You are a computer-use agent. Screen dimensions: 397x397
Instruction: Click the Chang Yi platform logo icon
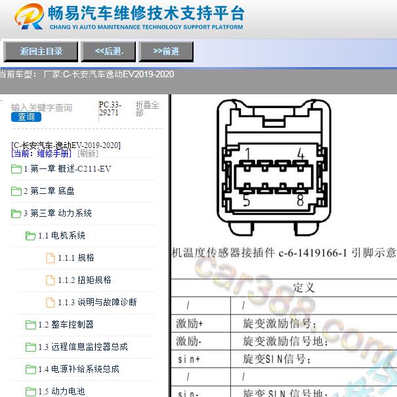[29, 17]
